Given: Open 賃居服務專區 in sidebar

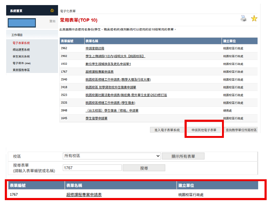Looking at the screenshot, I should pyautogui.click(x=21, y=70).
